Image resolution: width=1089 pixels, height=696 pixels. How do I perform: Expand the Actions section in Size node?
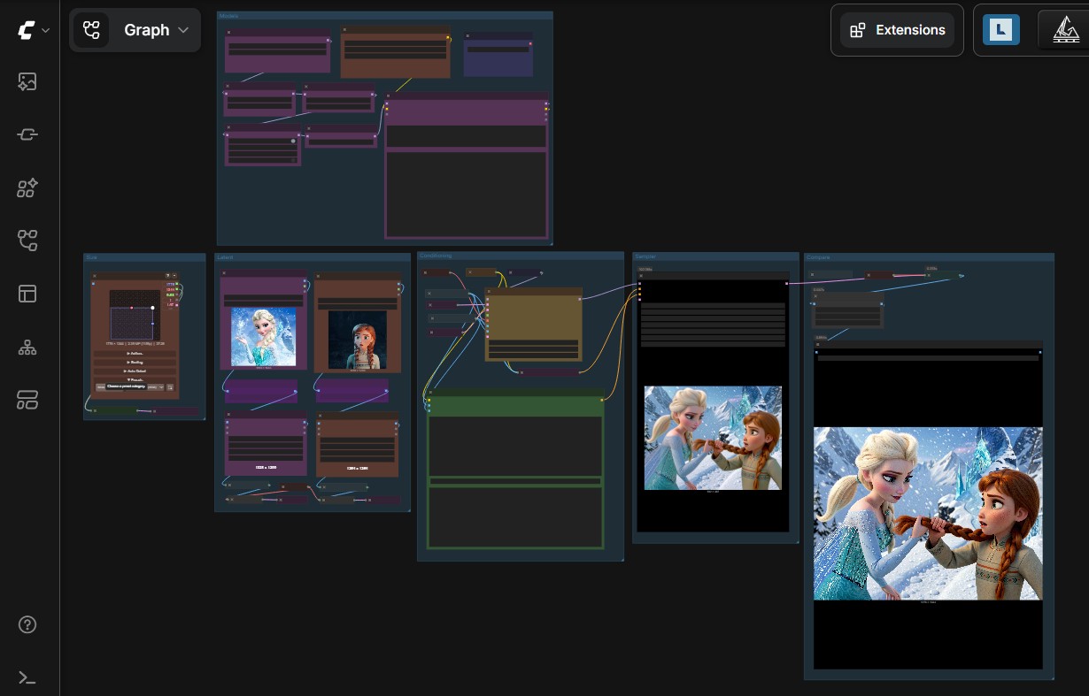point(135,354)
